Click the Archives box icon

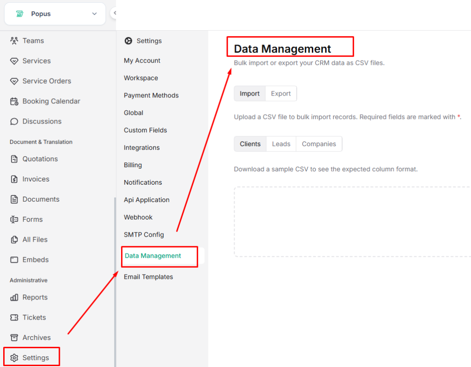pyautogui.click(x=14, y=338)
